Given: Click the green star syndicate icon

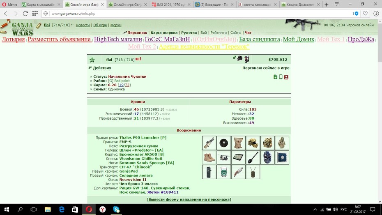Looking at the screenshot, I should [x=92, y=60].
